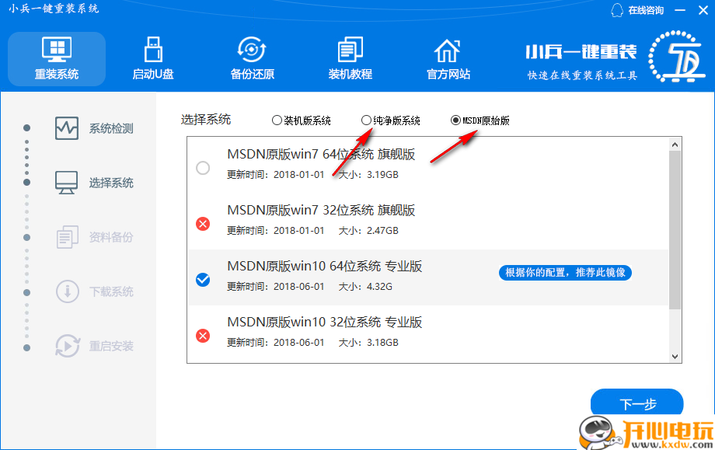Click the recommended image badge 根据你的配置
This screenshot has width=715, height=450.
564,273
